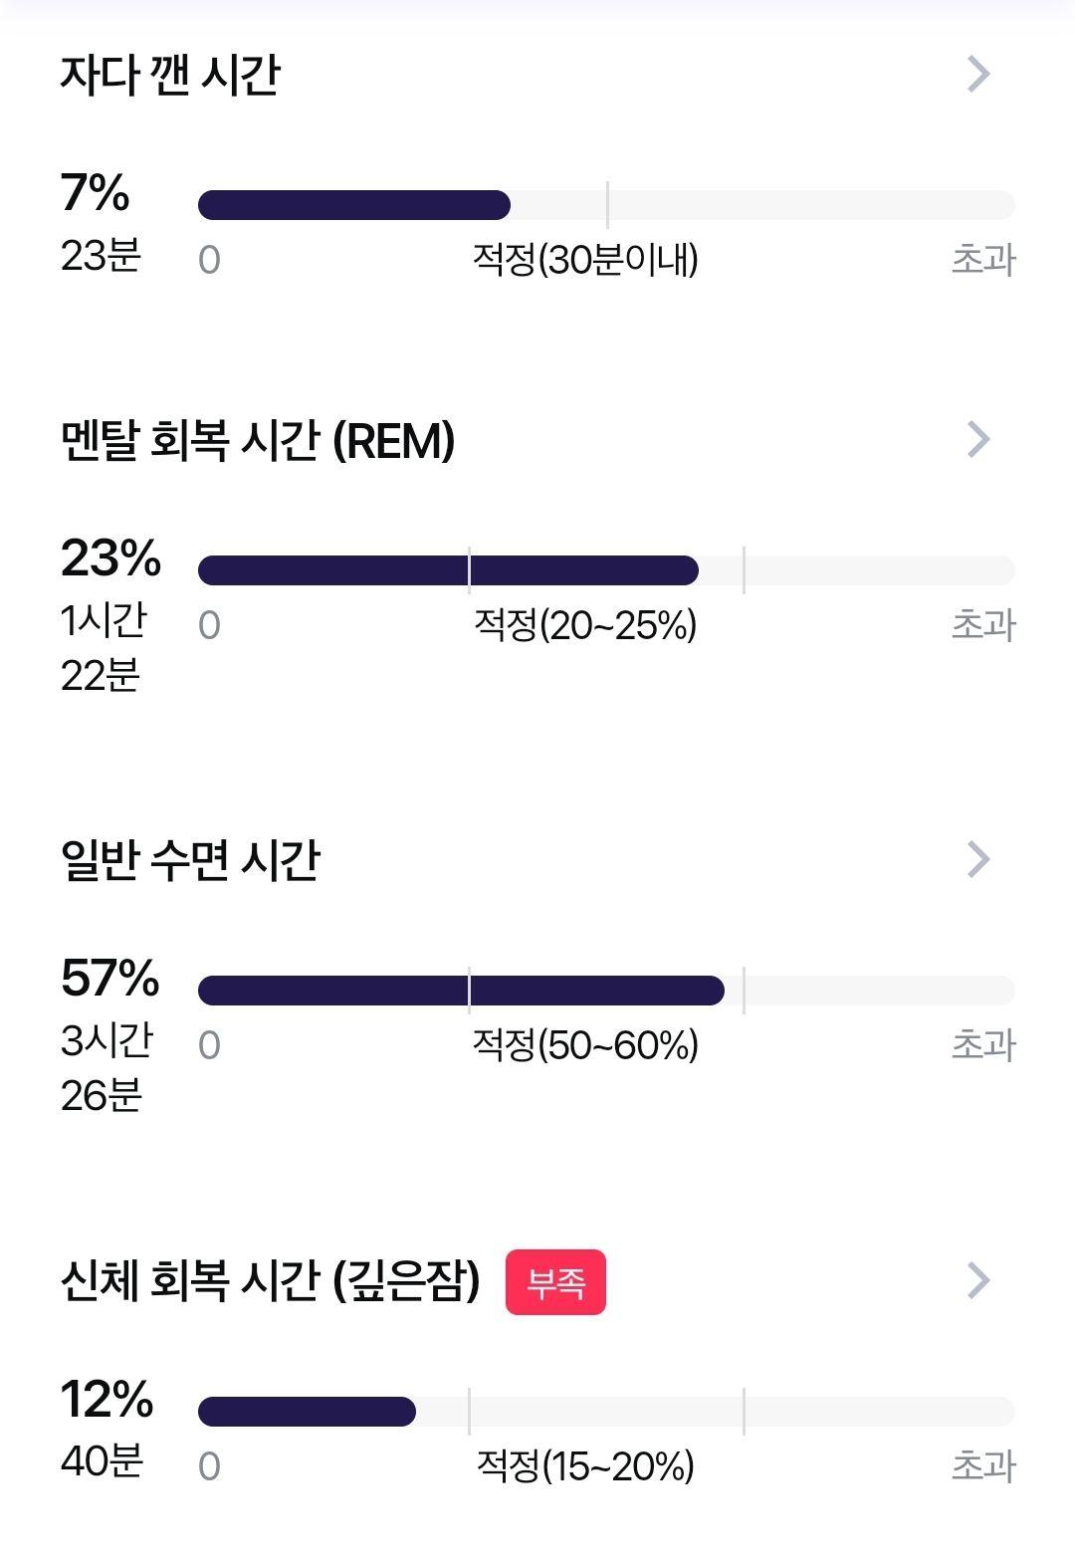Image resolution: width=1075 pixels, height=1561 pixels.
Task: Tap the 신체 회복 시간 (깊은잠) heading
Action: 271,1281
